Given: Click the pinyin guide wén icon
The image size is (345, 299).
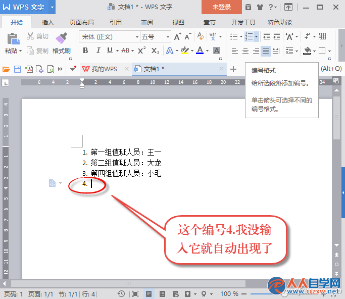Looking at the screenshot, I should pyautogui.click(x=213, y=36).
